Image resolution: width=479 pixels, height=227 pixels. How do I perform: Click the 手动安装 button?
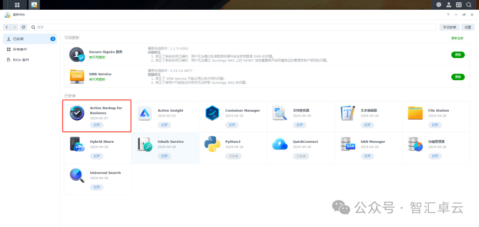coord(449,27)
